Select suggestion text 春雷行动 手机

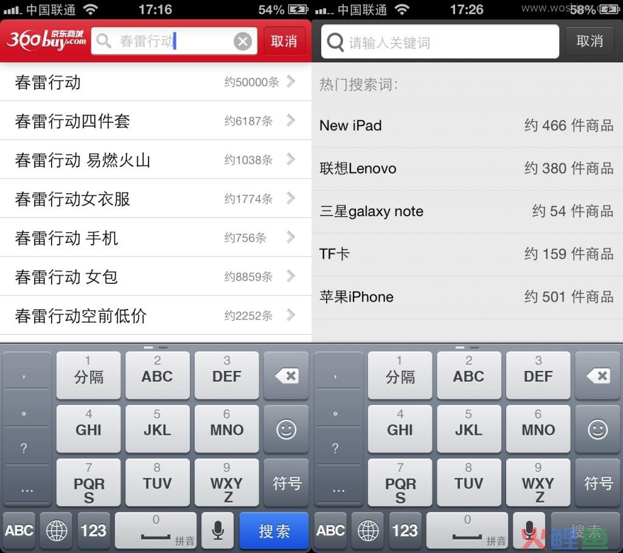click(x=66, y=238)
